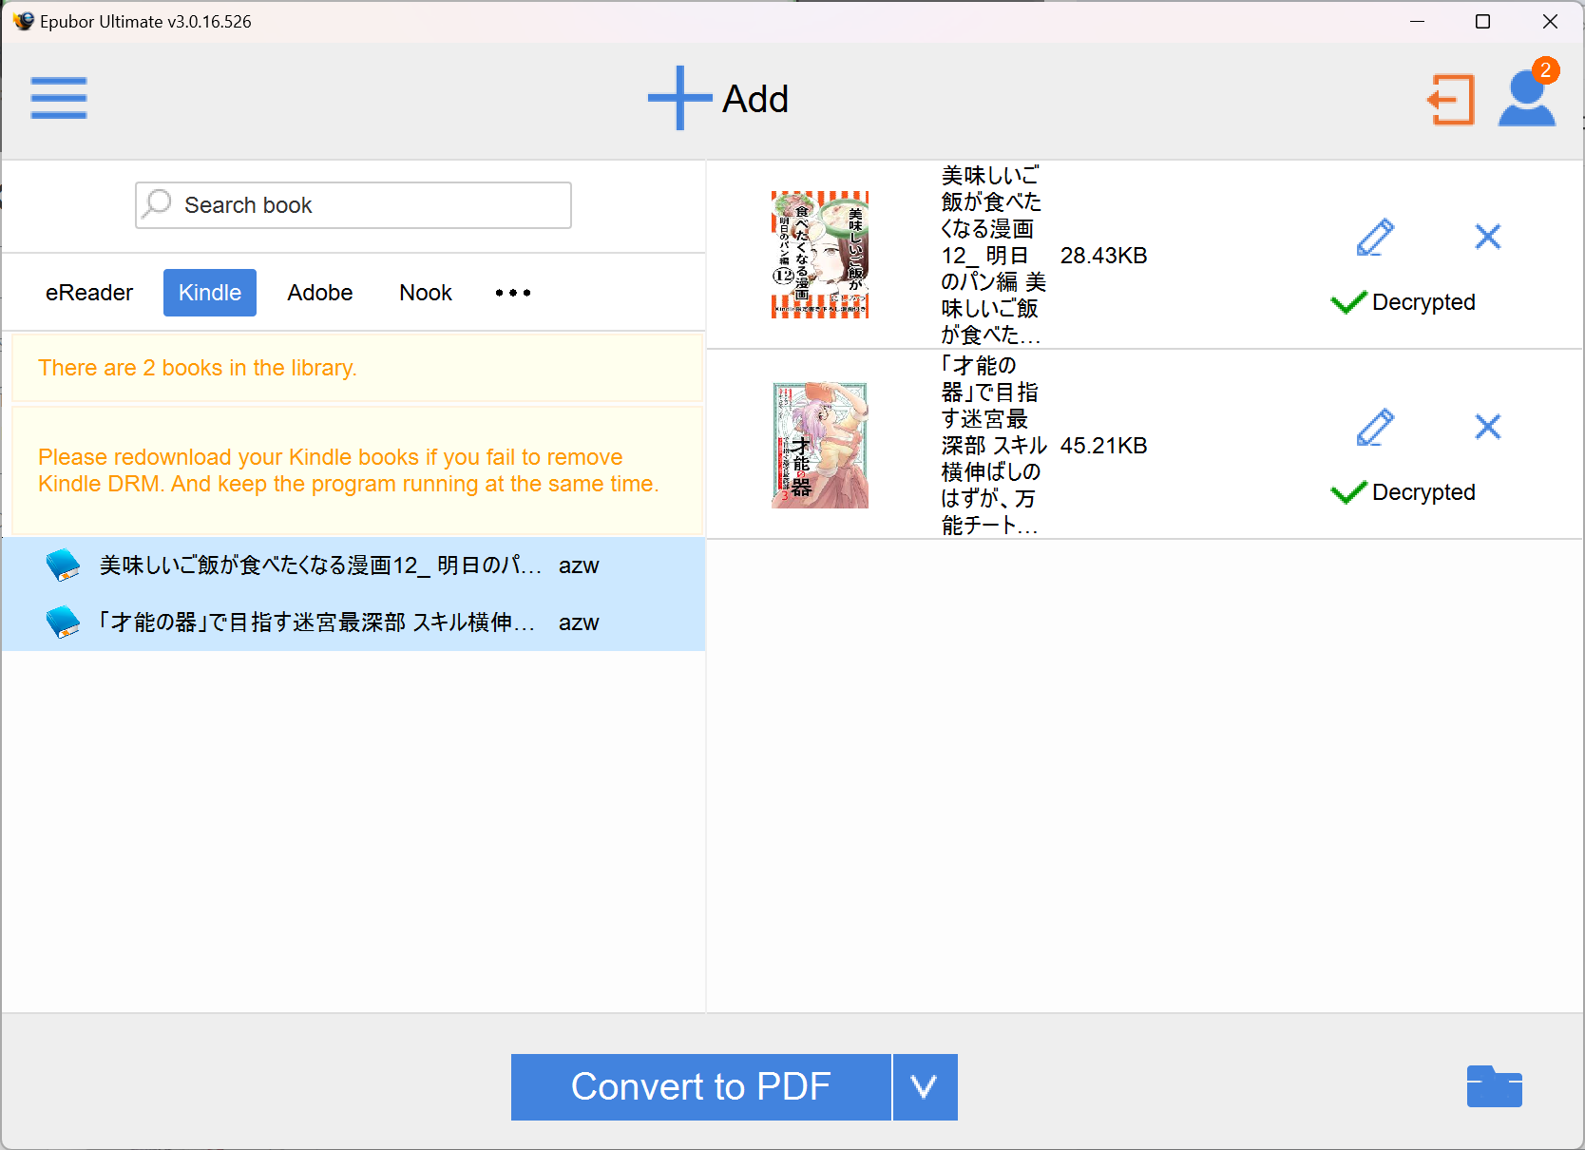Open the output folder icon
The width and height of the screenshot is (1585, 1150).
1494,1086
